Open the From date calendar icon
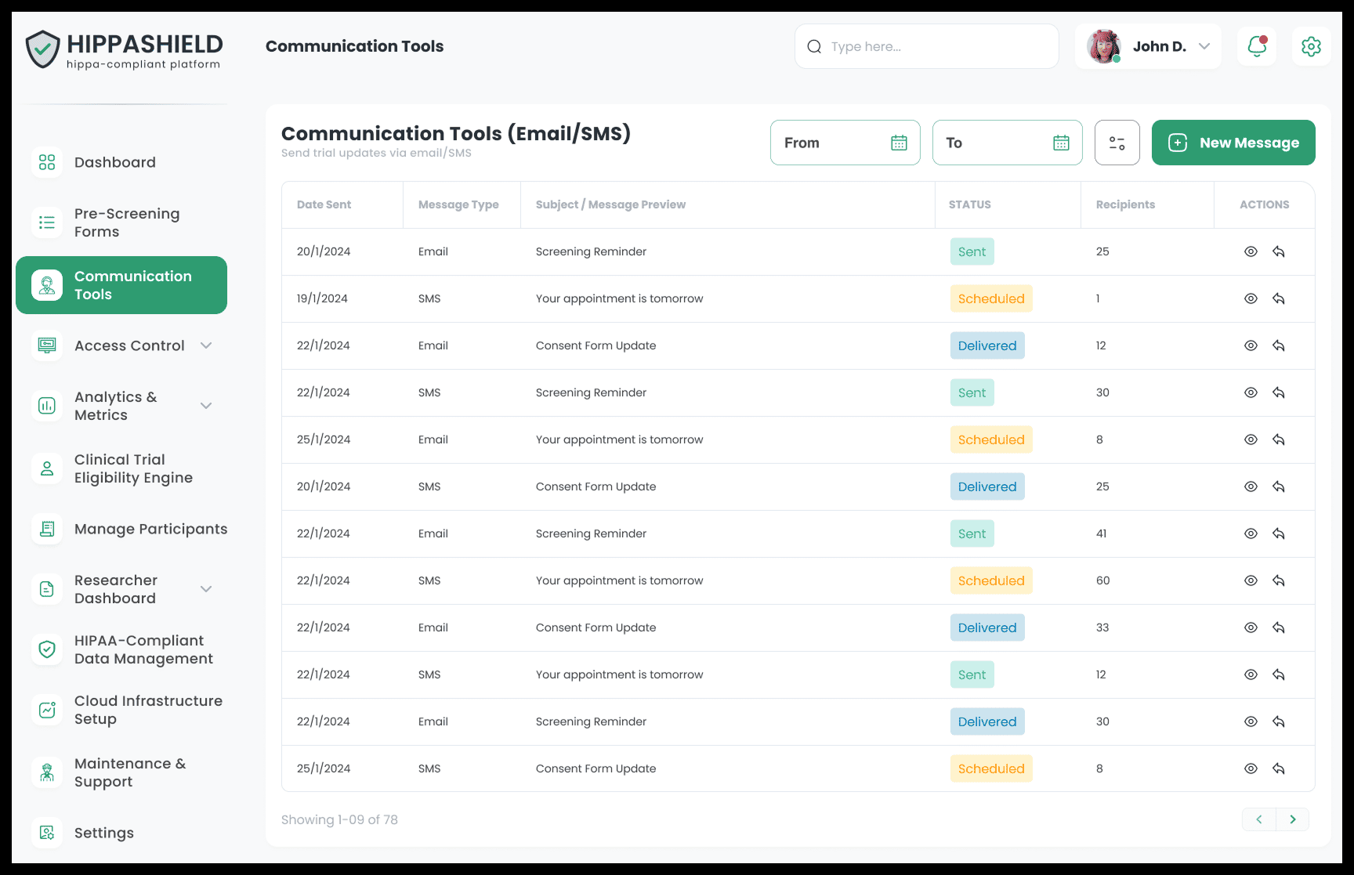The width and height of the screenshot is (1354, 875). (899, 143)
